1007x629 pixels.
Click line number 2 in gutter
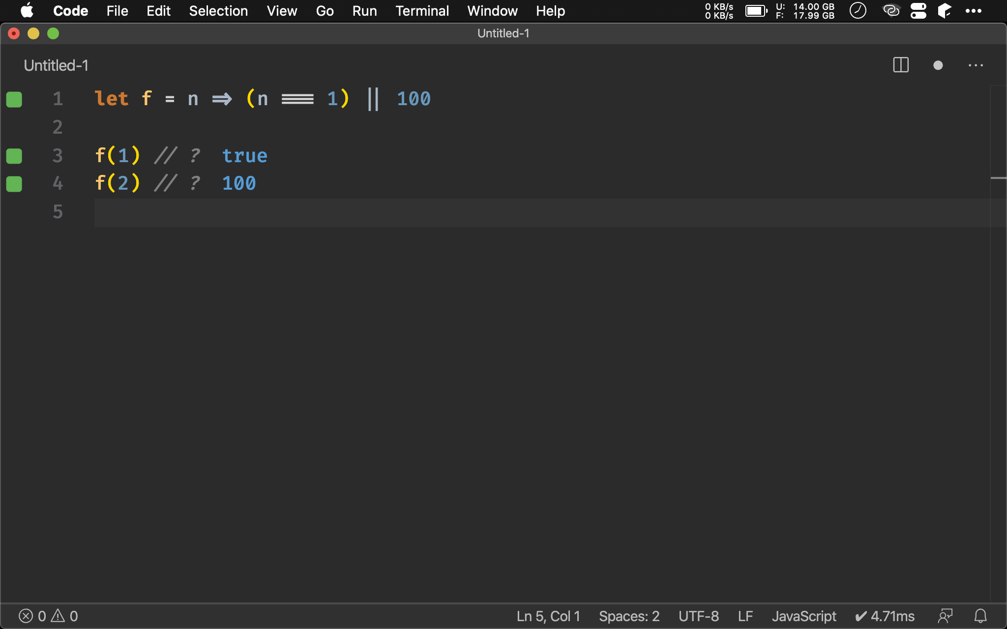(58, 128)
